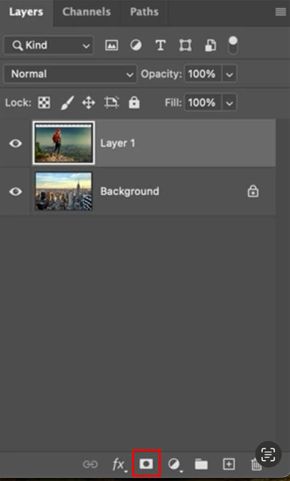Hide Layer 1 visibility eye
290x481 pixels.
click(15, 143)
